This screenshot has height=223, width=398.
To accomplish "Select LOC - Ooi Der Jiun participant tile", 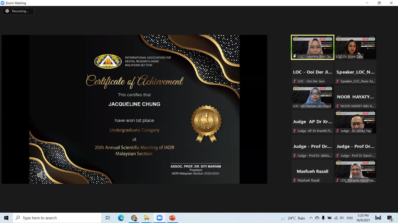I will [313, 72].
